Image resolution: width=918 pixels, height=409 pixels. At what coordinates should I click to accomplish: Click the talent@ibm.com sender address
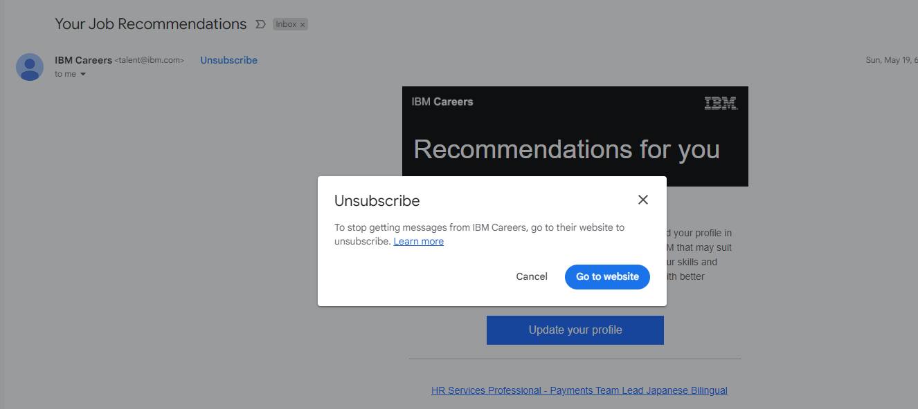(x=150, y=61)
